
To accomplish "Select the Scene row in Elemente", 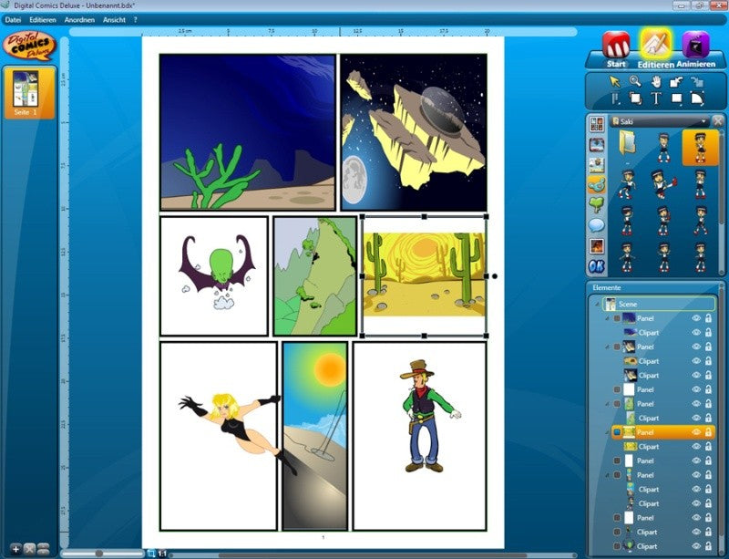I will tap(659, 304).
